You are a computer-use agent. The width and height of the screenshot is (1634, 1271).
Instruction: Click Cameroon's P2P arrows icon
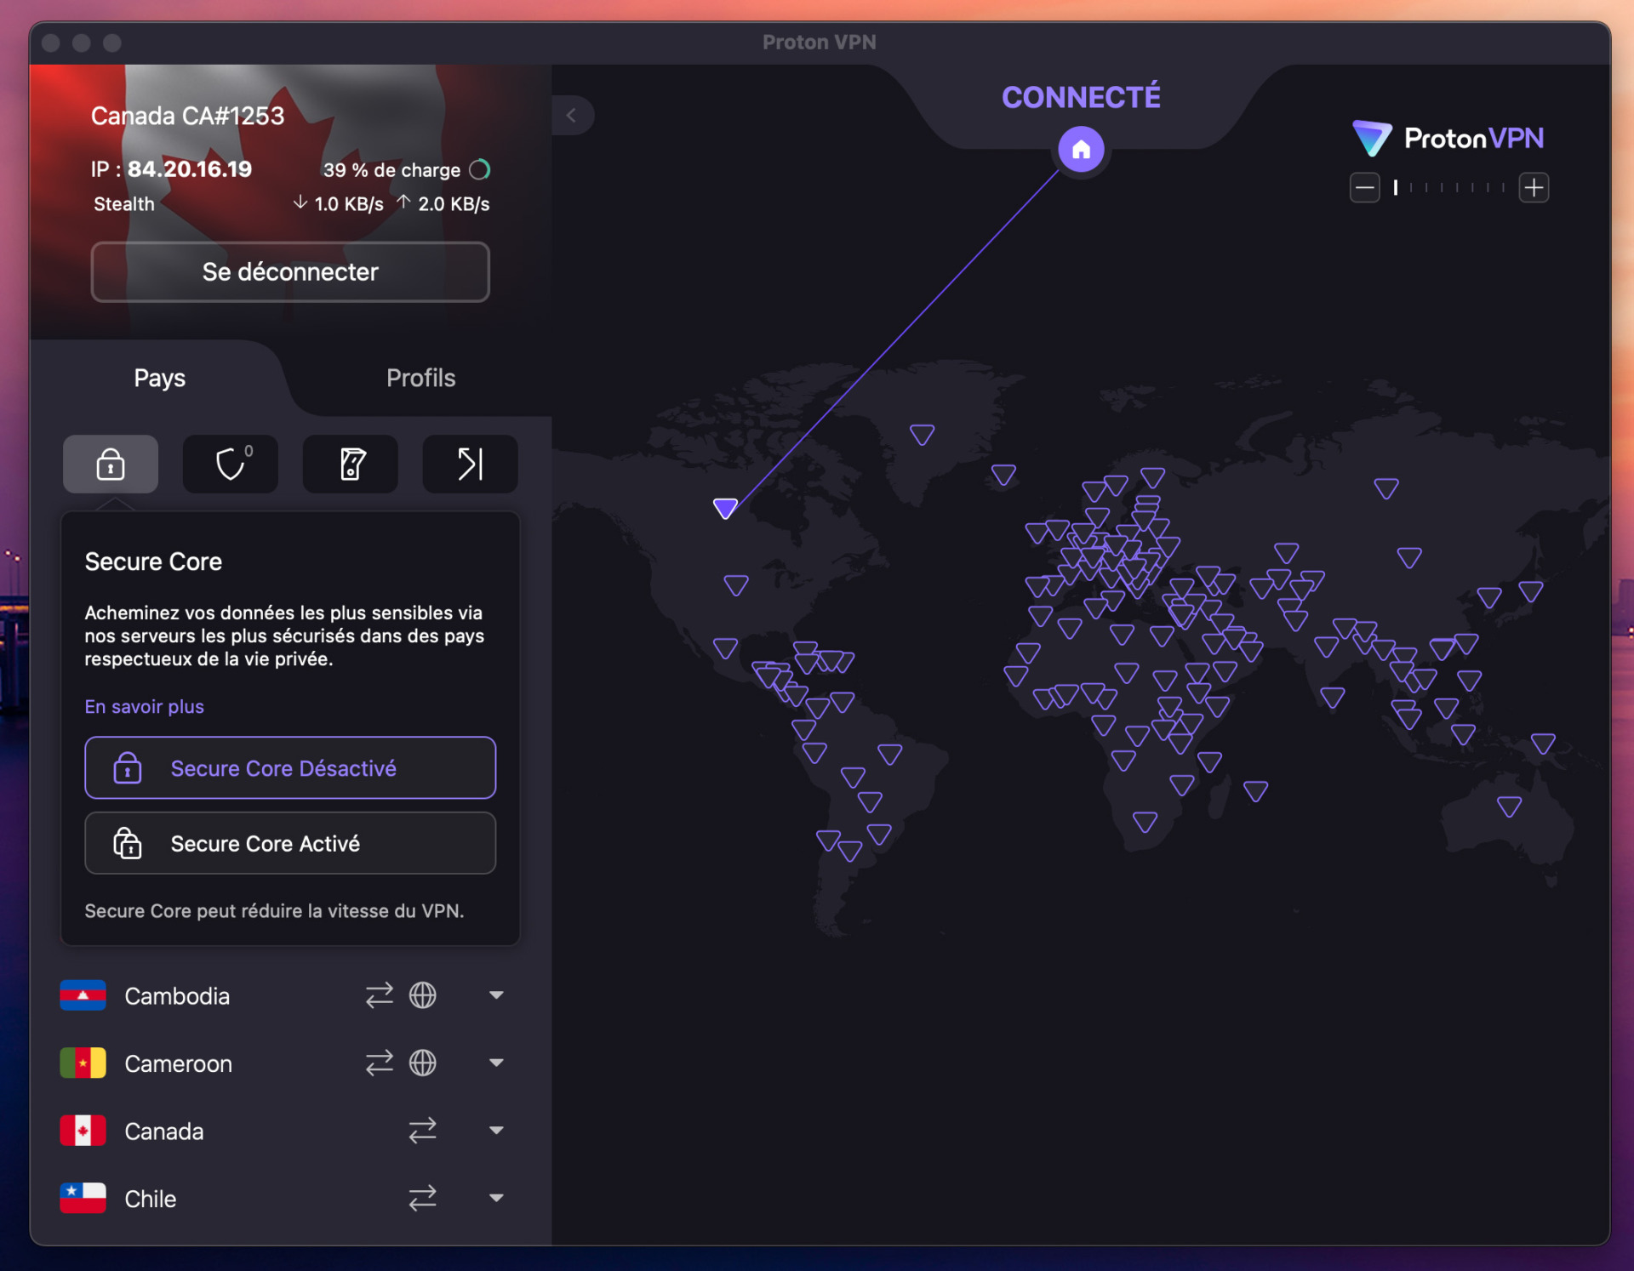point(380,1063)
